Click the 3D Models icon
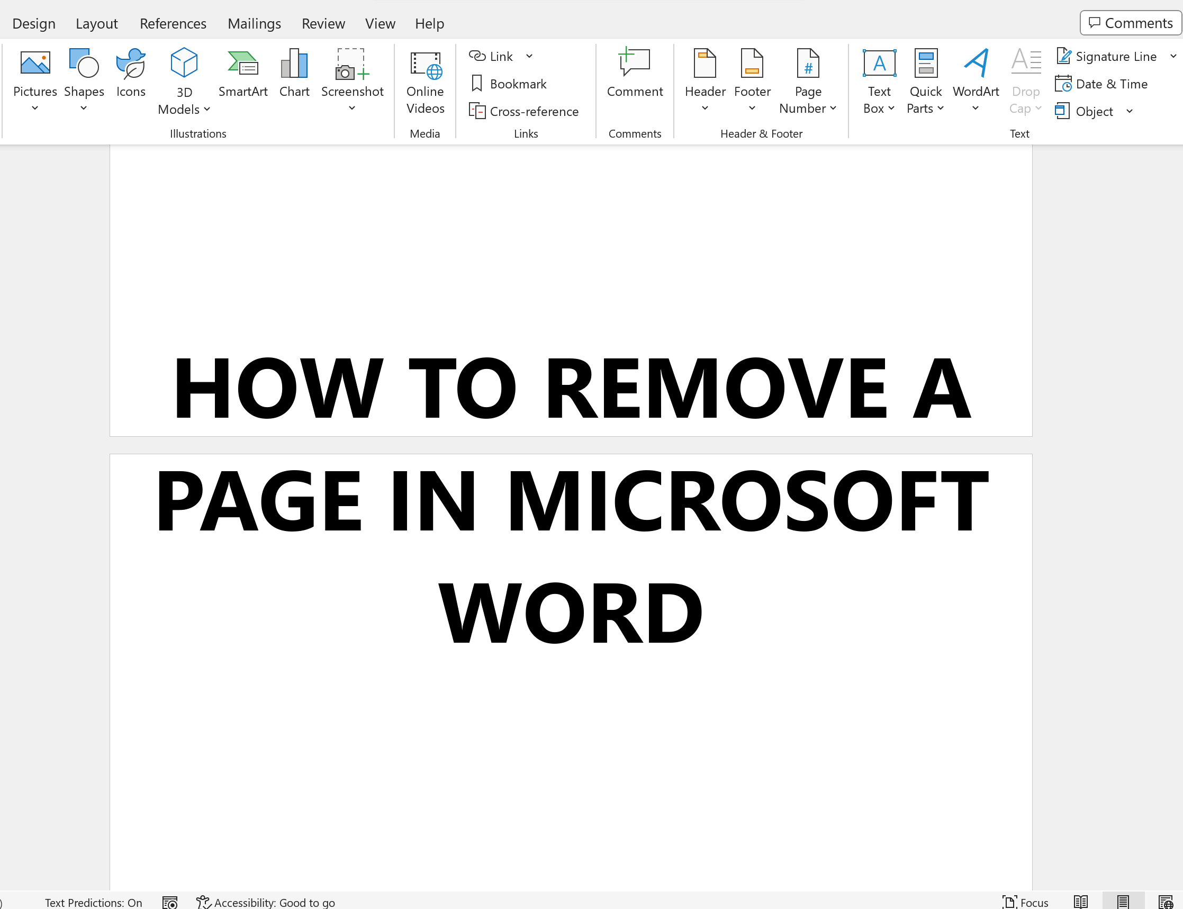Screen dimensions: 1183x909 184,63
